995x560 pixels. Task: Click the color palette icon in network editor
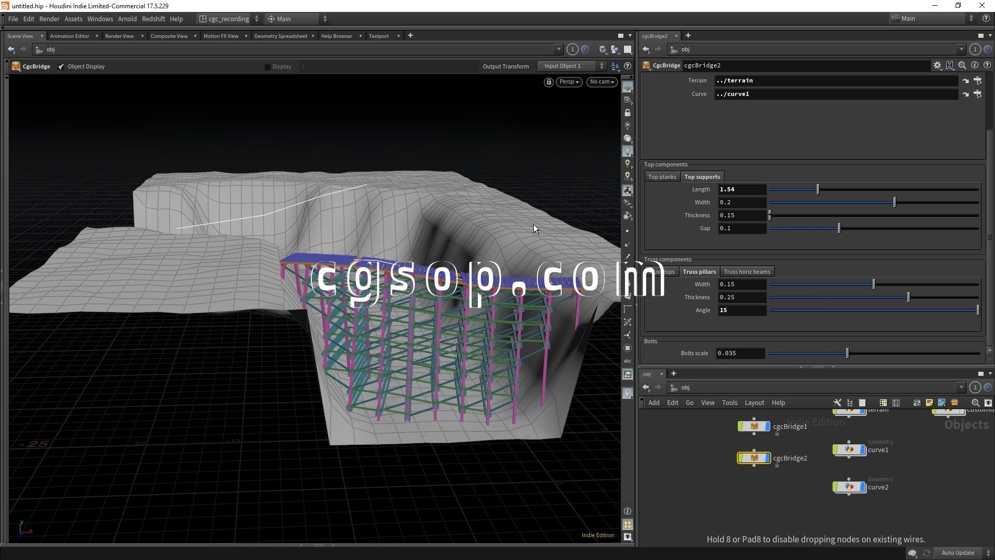(883, 403)
